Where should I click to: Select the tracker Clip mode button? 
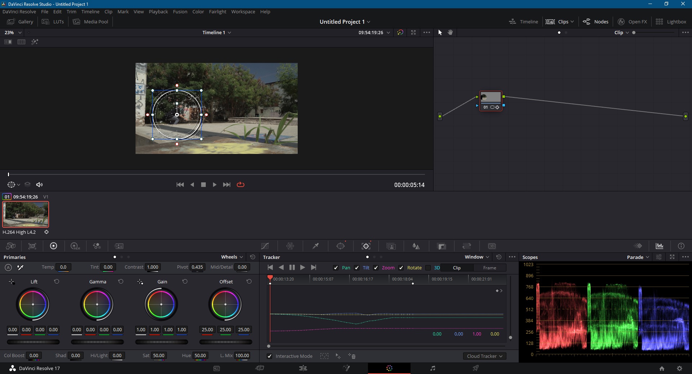[x=457, y=268]
